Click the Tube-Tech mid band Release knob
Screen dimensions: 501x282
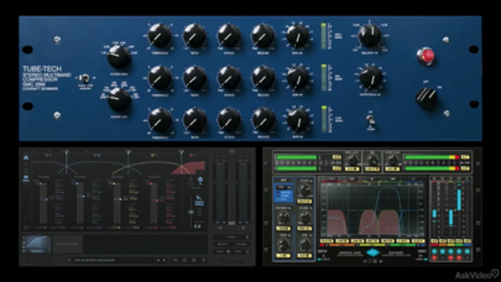[264, 78]
